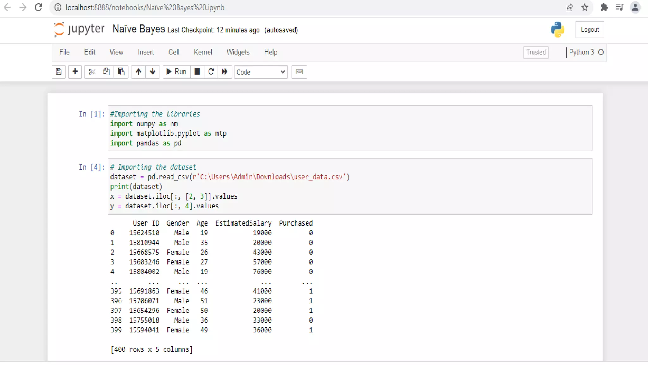Viewport: 648px width, 365px height.
Task: Click the Naïve Bayes notebook title
Action: [x=139, y=29]
